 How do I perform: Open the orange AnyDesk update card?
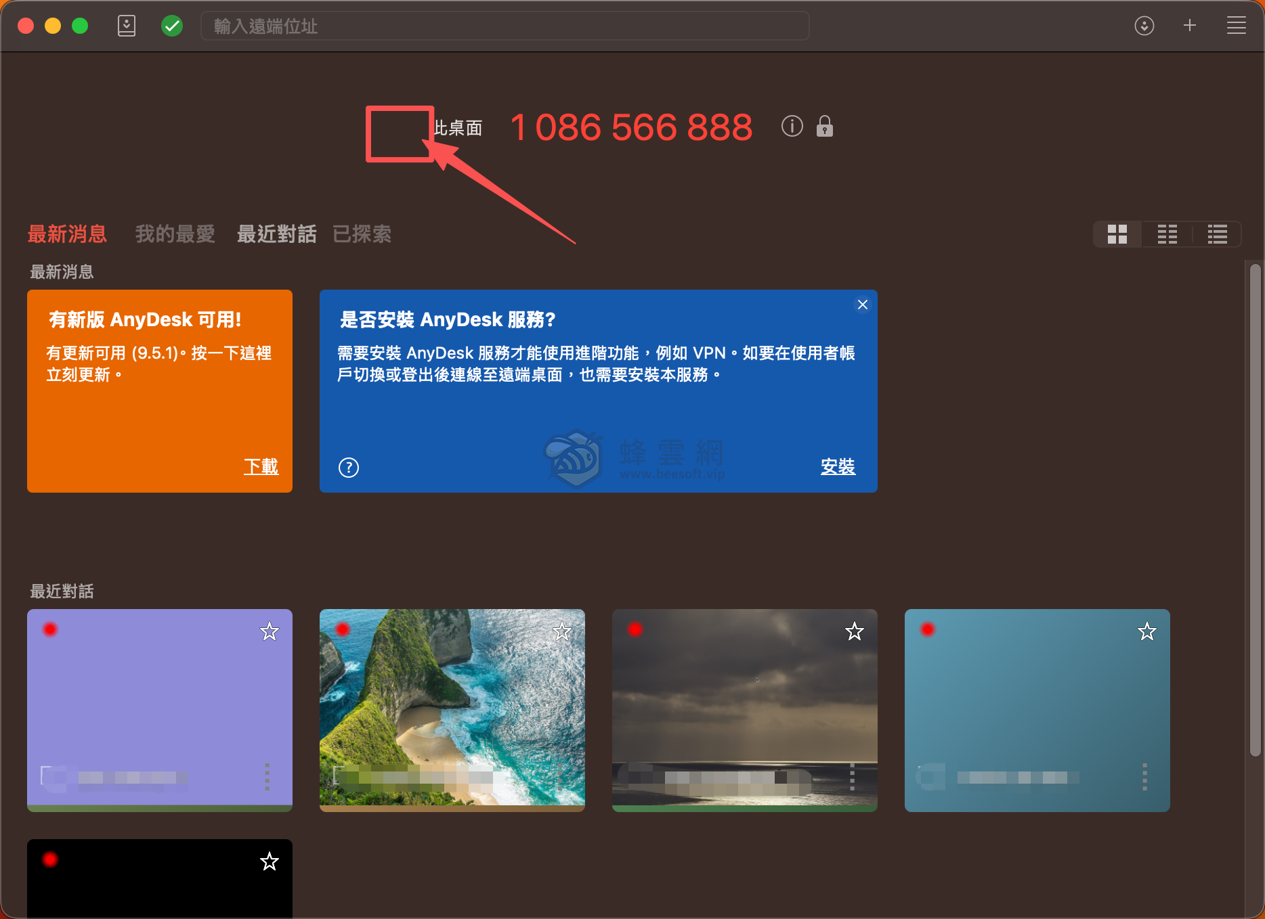(x=160, y=391)
